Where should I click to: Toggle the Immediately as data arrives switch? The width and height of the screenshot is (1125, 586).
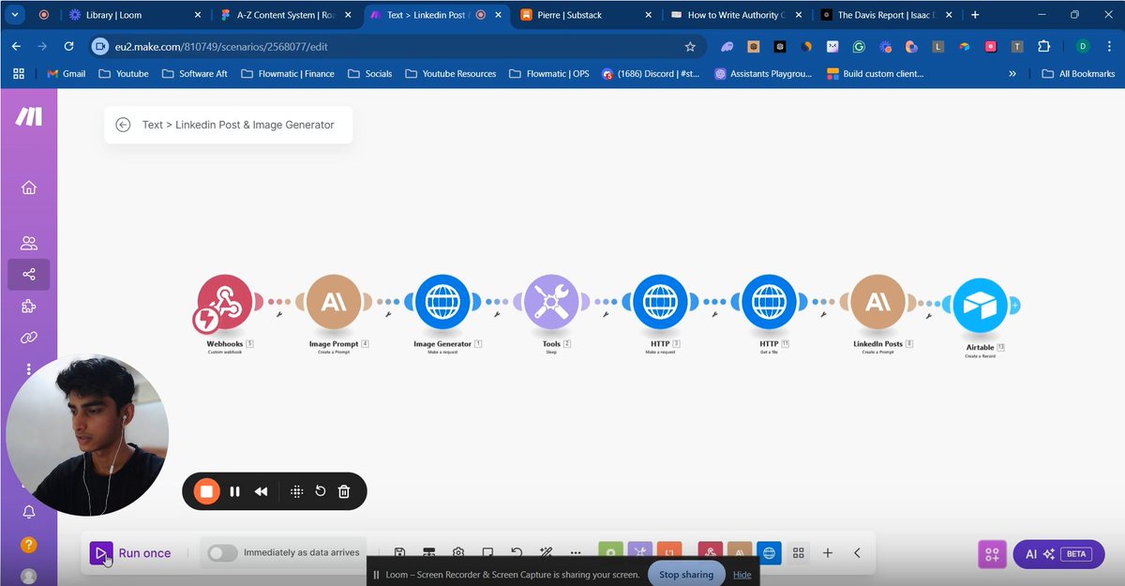[x=222, y=553]
